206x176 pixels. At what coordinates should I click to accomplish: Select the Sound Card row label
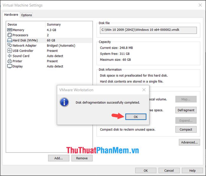[21, 56]
